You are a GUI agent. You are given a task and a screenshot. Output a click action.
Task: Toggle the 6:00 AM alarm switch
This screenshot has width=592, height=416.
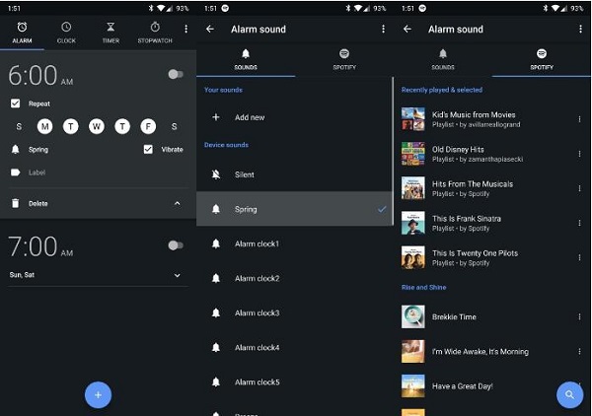point(176,74)
